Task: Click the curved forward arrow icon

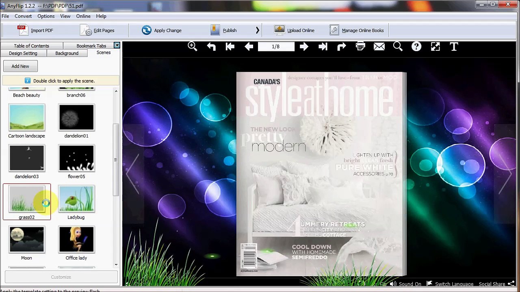Action: coord(341,47)
